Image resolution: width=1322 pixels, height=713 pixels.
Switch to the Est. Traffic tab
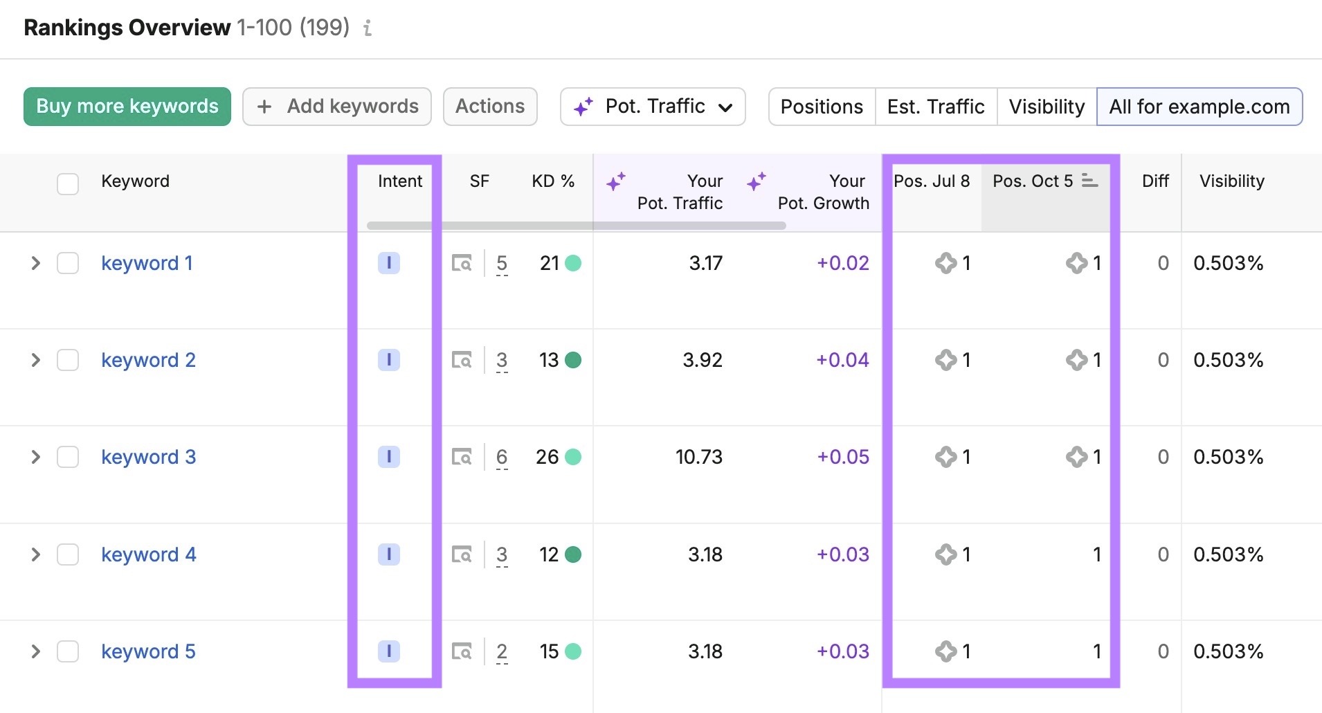[x=936, y=107]
